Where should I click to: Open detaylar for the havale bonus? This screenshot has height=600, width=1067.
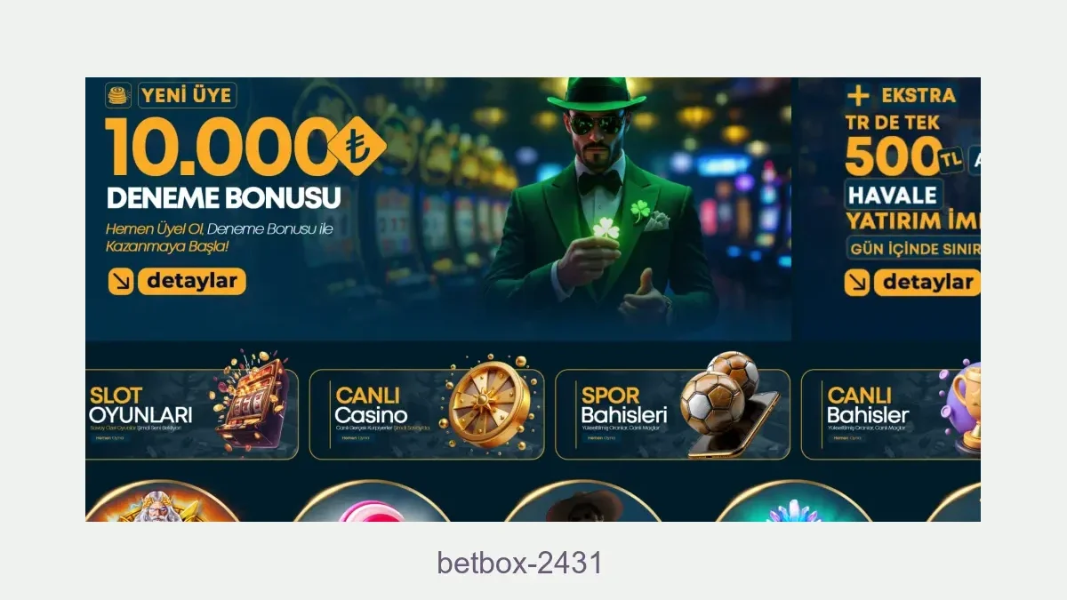click(x=927, y=283)
